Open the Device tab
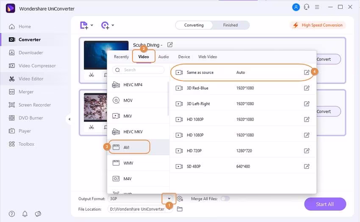 (184, 57)
